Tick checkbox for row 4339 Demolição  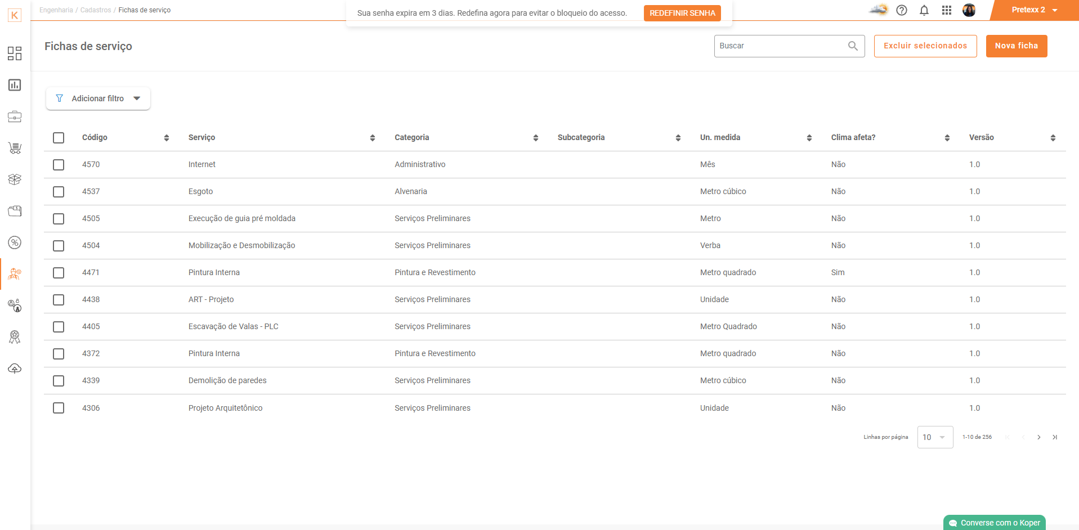[59, 381]
